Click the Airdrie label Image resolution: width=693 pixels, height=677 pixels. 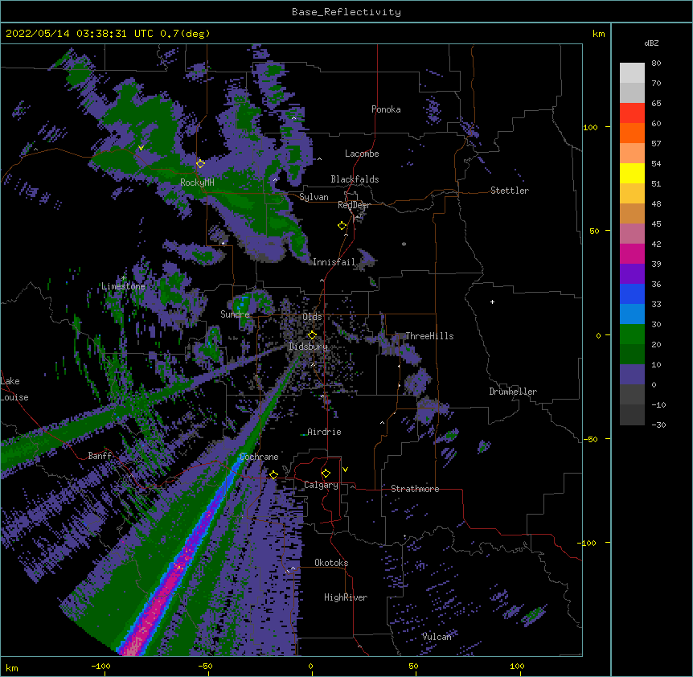coord(324,432)
